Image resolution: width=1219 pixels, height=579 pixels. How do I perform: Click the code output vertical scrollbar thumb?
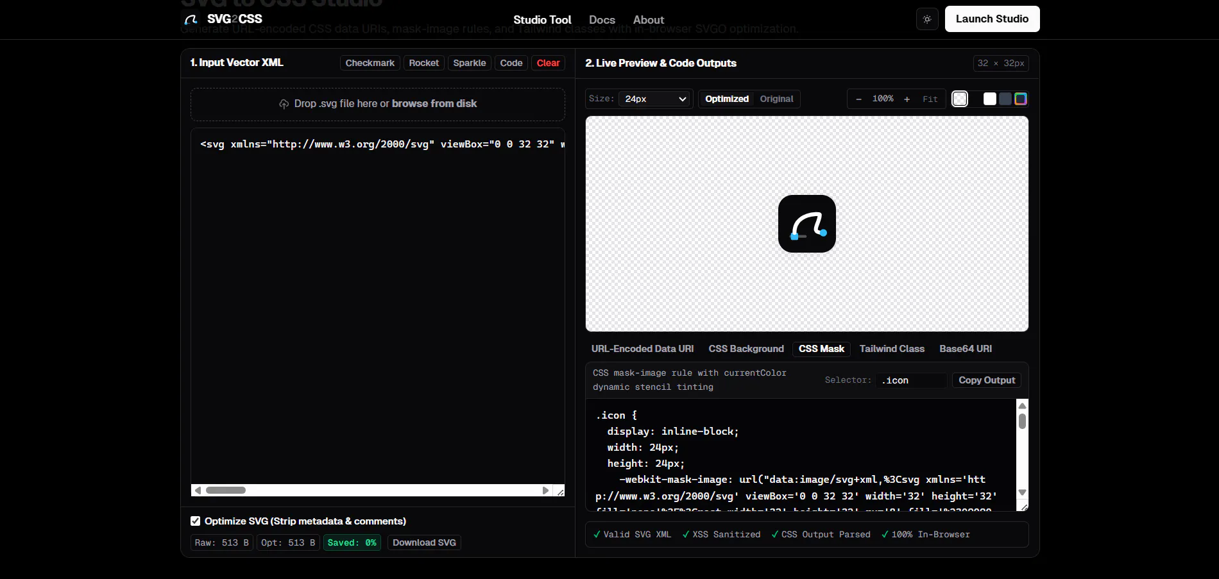1022,421
